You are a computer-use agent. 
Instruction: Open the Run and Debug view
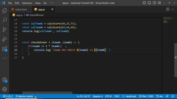[4, 39]
